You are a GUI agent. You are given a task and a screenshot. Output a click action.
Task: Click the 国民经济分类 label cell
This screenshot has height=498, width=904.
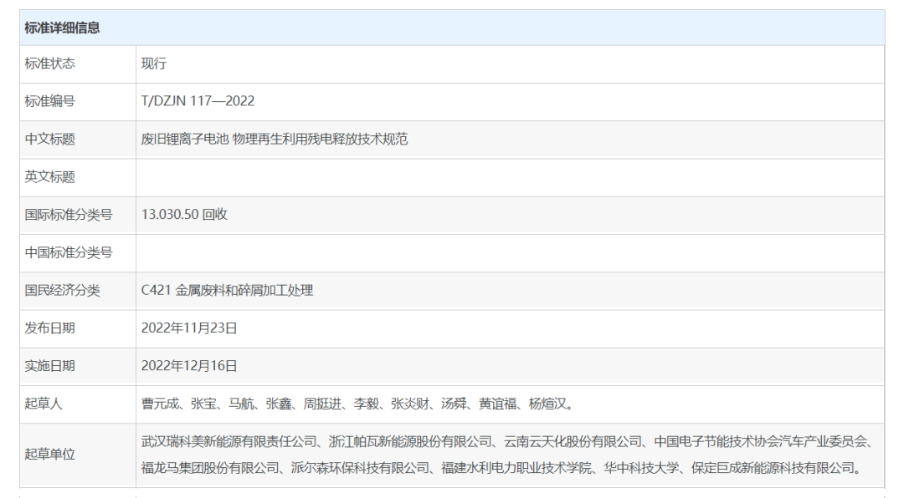coord(62,290)
